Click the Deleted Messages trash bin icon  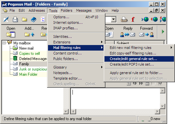click(x=15, y=58)
